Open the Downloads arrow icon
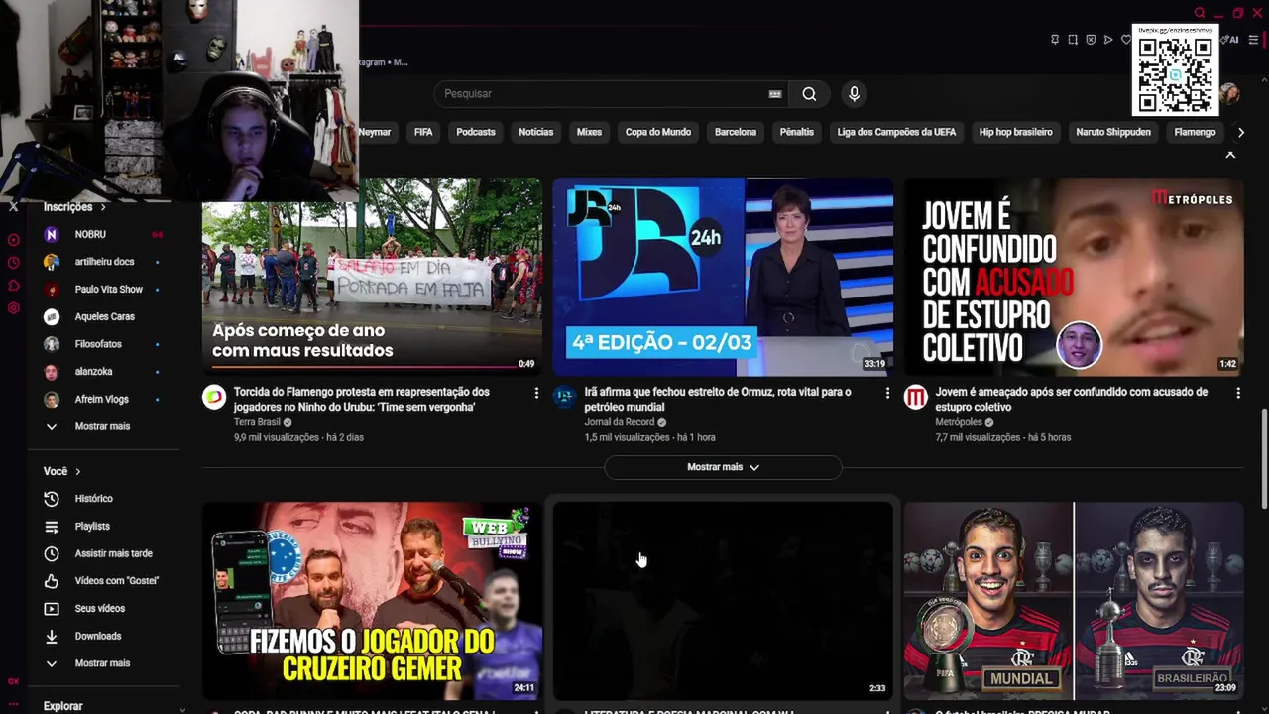This screenshot has width=1269, height=714. pos(52,636)
